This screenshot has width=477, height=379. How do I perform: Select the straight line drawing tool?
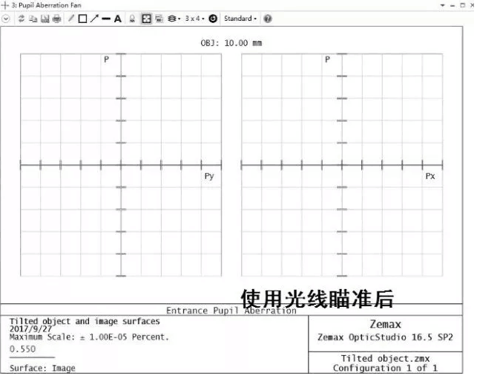[x=105, y=19]
